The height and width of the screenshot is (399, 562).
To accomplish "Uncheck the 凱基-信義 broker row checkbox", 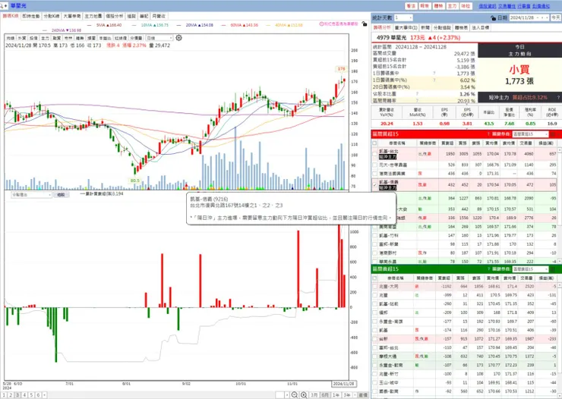I will [x=375, y=185].
